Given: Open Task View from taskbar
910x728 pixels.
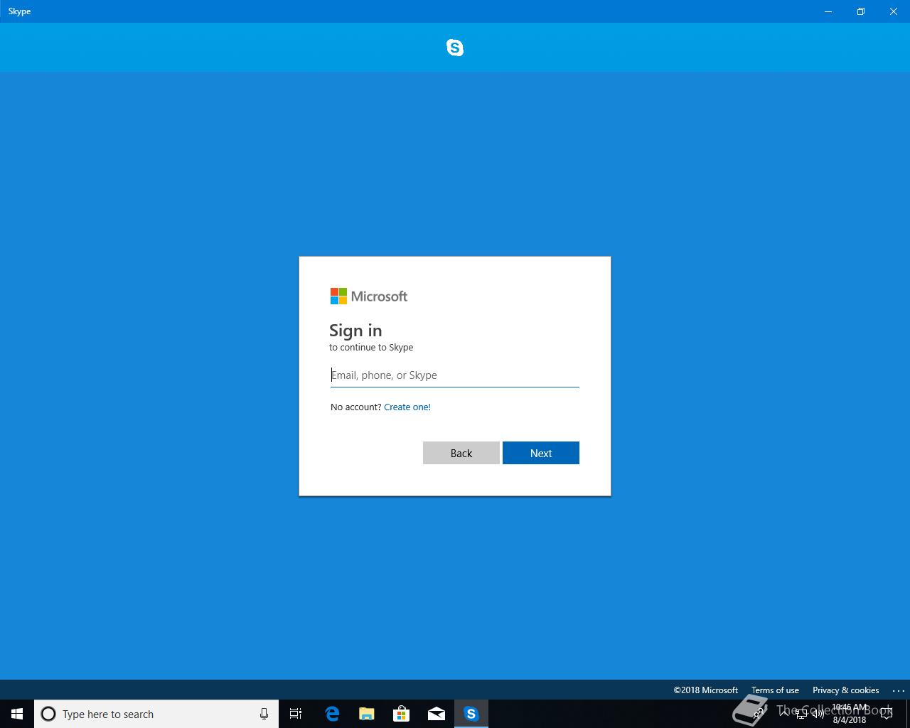Looking at the screenshot, I should [x=296, y=714].
